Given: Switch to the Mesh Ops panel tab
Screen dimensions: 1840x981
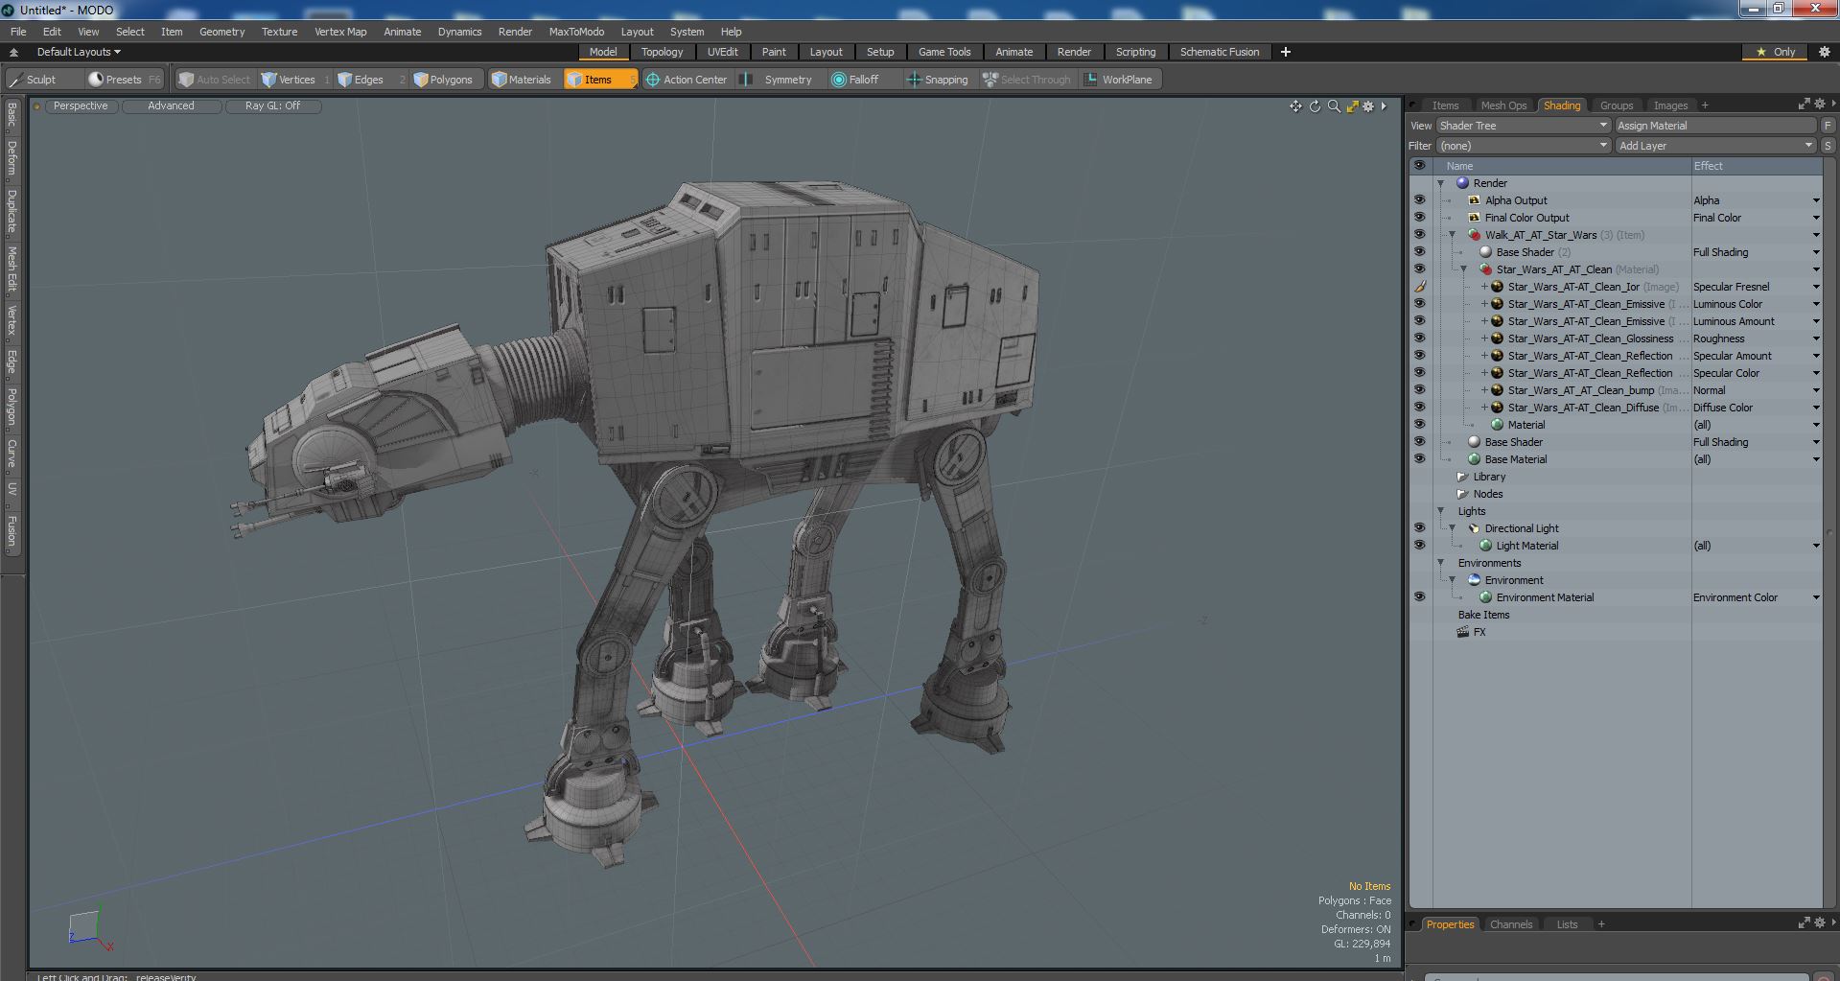Looking at the screenshot, I should click(1502, 105).
